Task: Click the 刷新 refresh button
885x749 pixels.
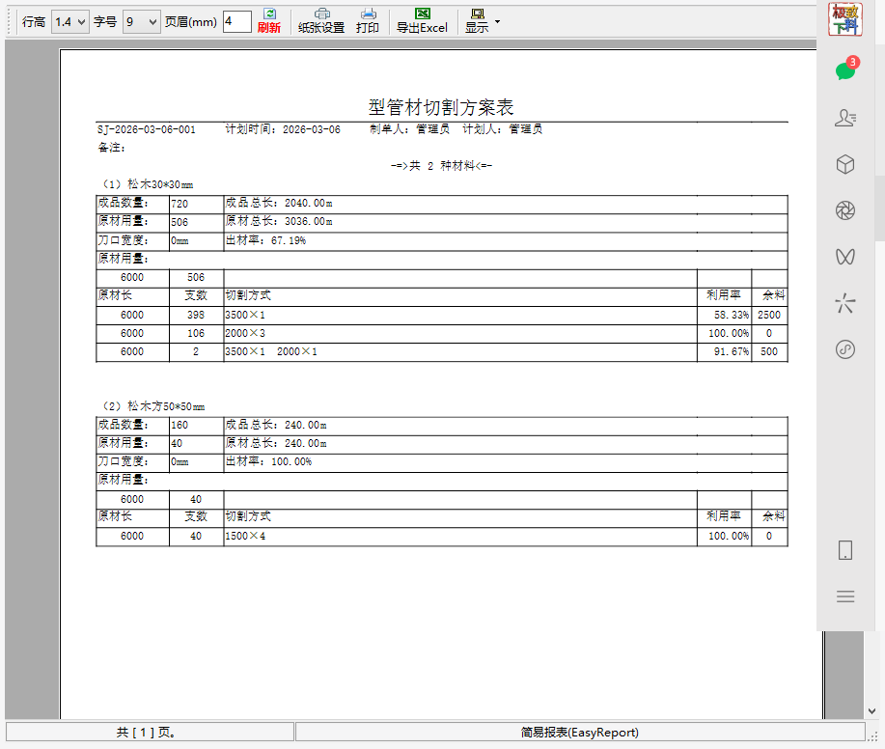Action: [x=268, y=20]
